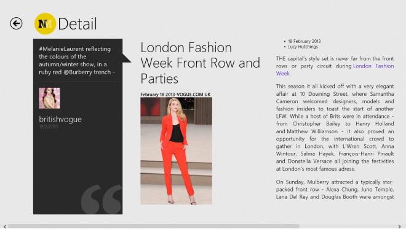
Task: Click the Detail page title
Action: pyautogui.click(x=78, y=24)
